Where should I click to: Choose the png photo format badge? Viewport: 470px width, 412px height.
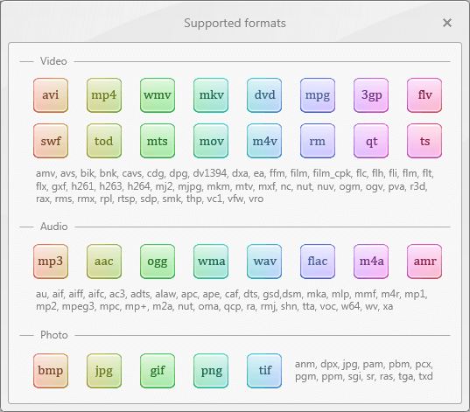tap(211, 371)
